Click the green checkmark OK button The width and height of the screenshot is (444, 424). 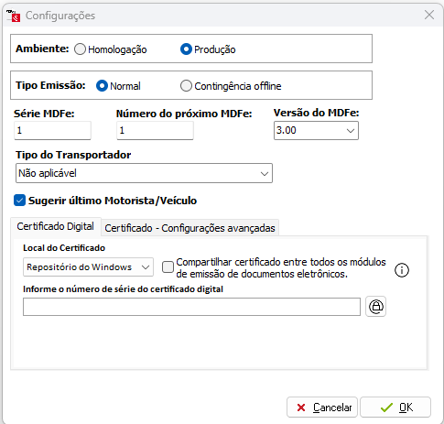[x=395, y=407]
